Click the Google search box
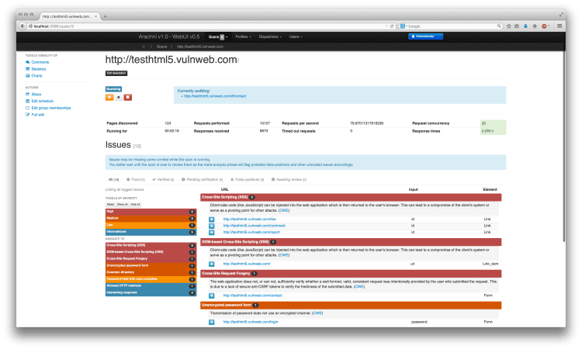 tap(451, 26)
